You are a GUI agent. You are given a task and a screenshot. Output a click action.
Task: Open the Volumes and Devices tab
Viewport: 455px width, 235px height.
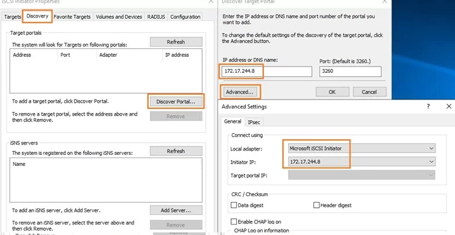click(118, 17)
